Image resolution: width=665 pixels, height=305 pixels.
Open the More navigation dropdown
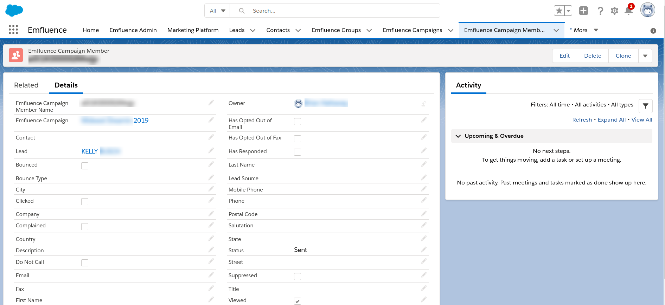(584, 30)
